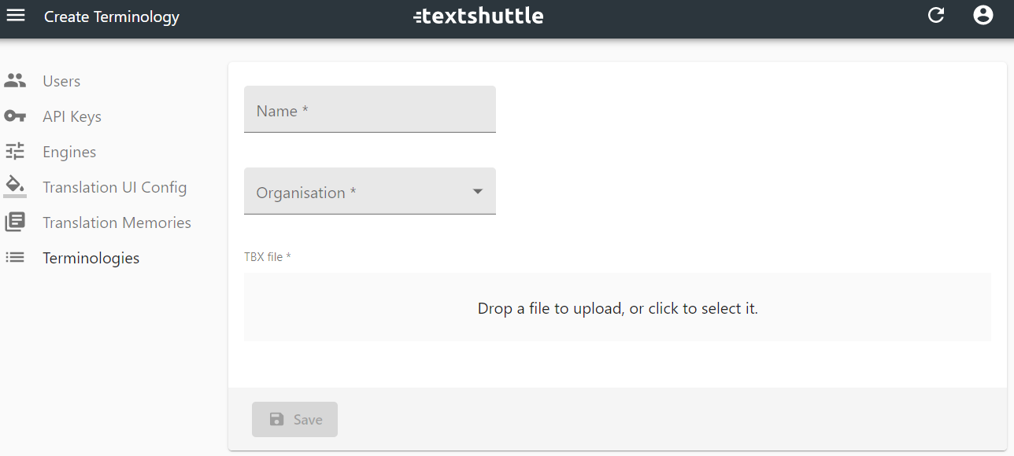The height and width of the screenshot is (456, 1014).
Task: Click the textshuttle logo
Action: (479, 16)
